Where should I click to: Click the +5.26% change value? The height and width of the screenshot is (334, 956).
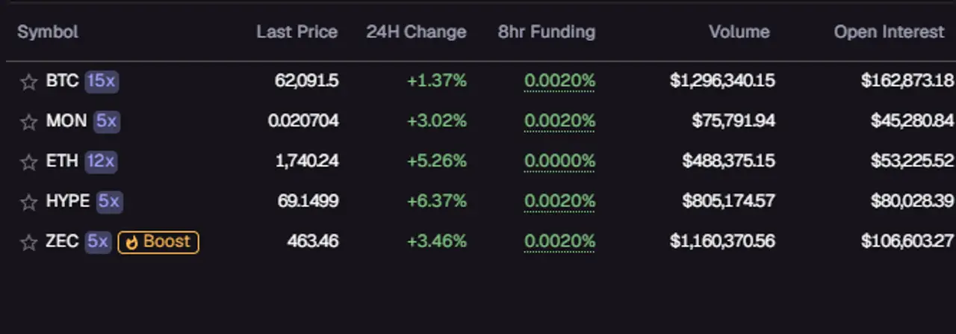coord(437,161)
